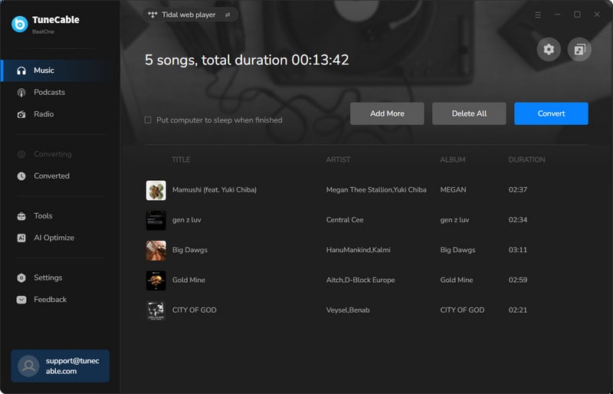The height and width of the screenshot is (394, 613).
Task: Click the swap source arrows icon
Action: coord(228,15)
